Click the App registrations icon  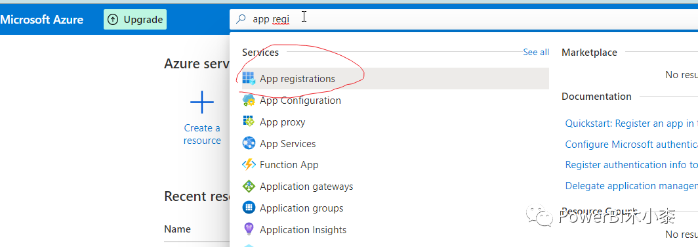tap(249, 78)
